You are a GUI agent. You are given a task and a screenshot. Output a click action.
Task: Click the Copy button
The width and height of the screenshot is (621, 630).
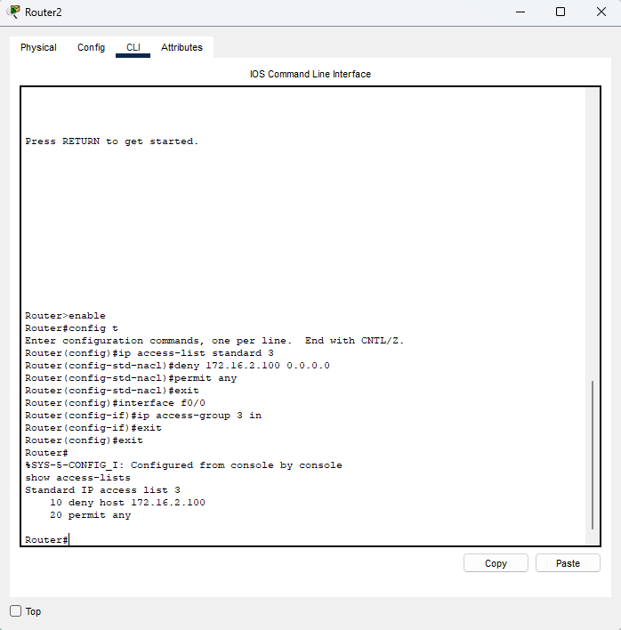pyautogui.click(x=496, y=563)
